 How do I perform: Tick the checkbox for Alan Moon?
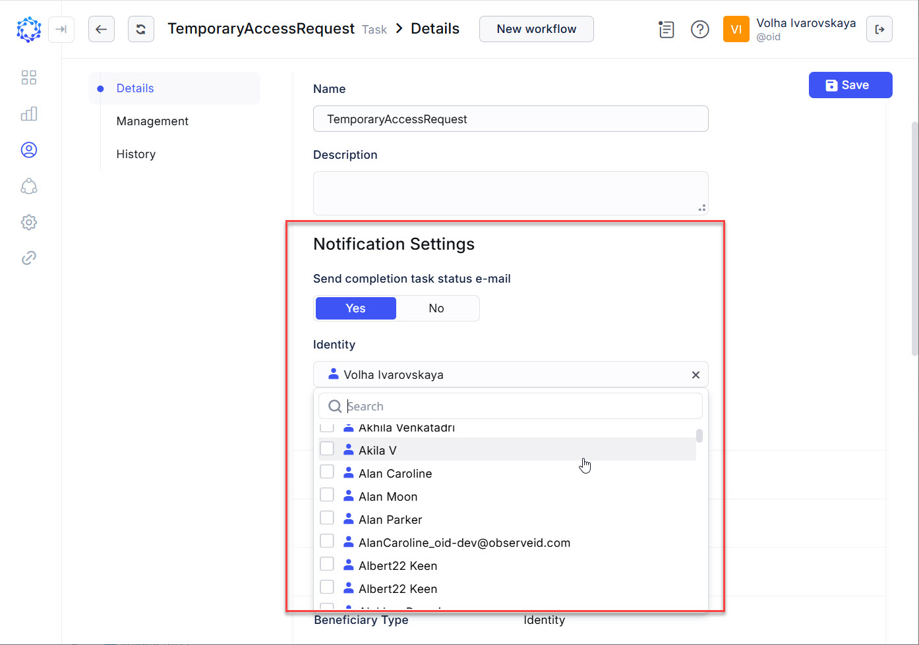pyautogui.click(x=327, y=494)
